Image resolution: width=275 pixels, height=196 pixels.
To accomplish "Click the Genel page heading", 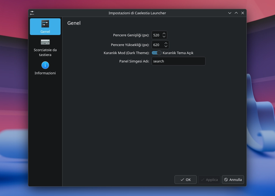I will pos(74,23).
